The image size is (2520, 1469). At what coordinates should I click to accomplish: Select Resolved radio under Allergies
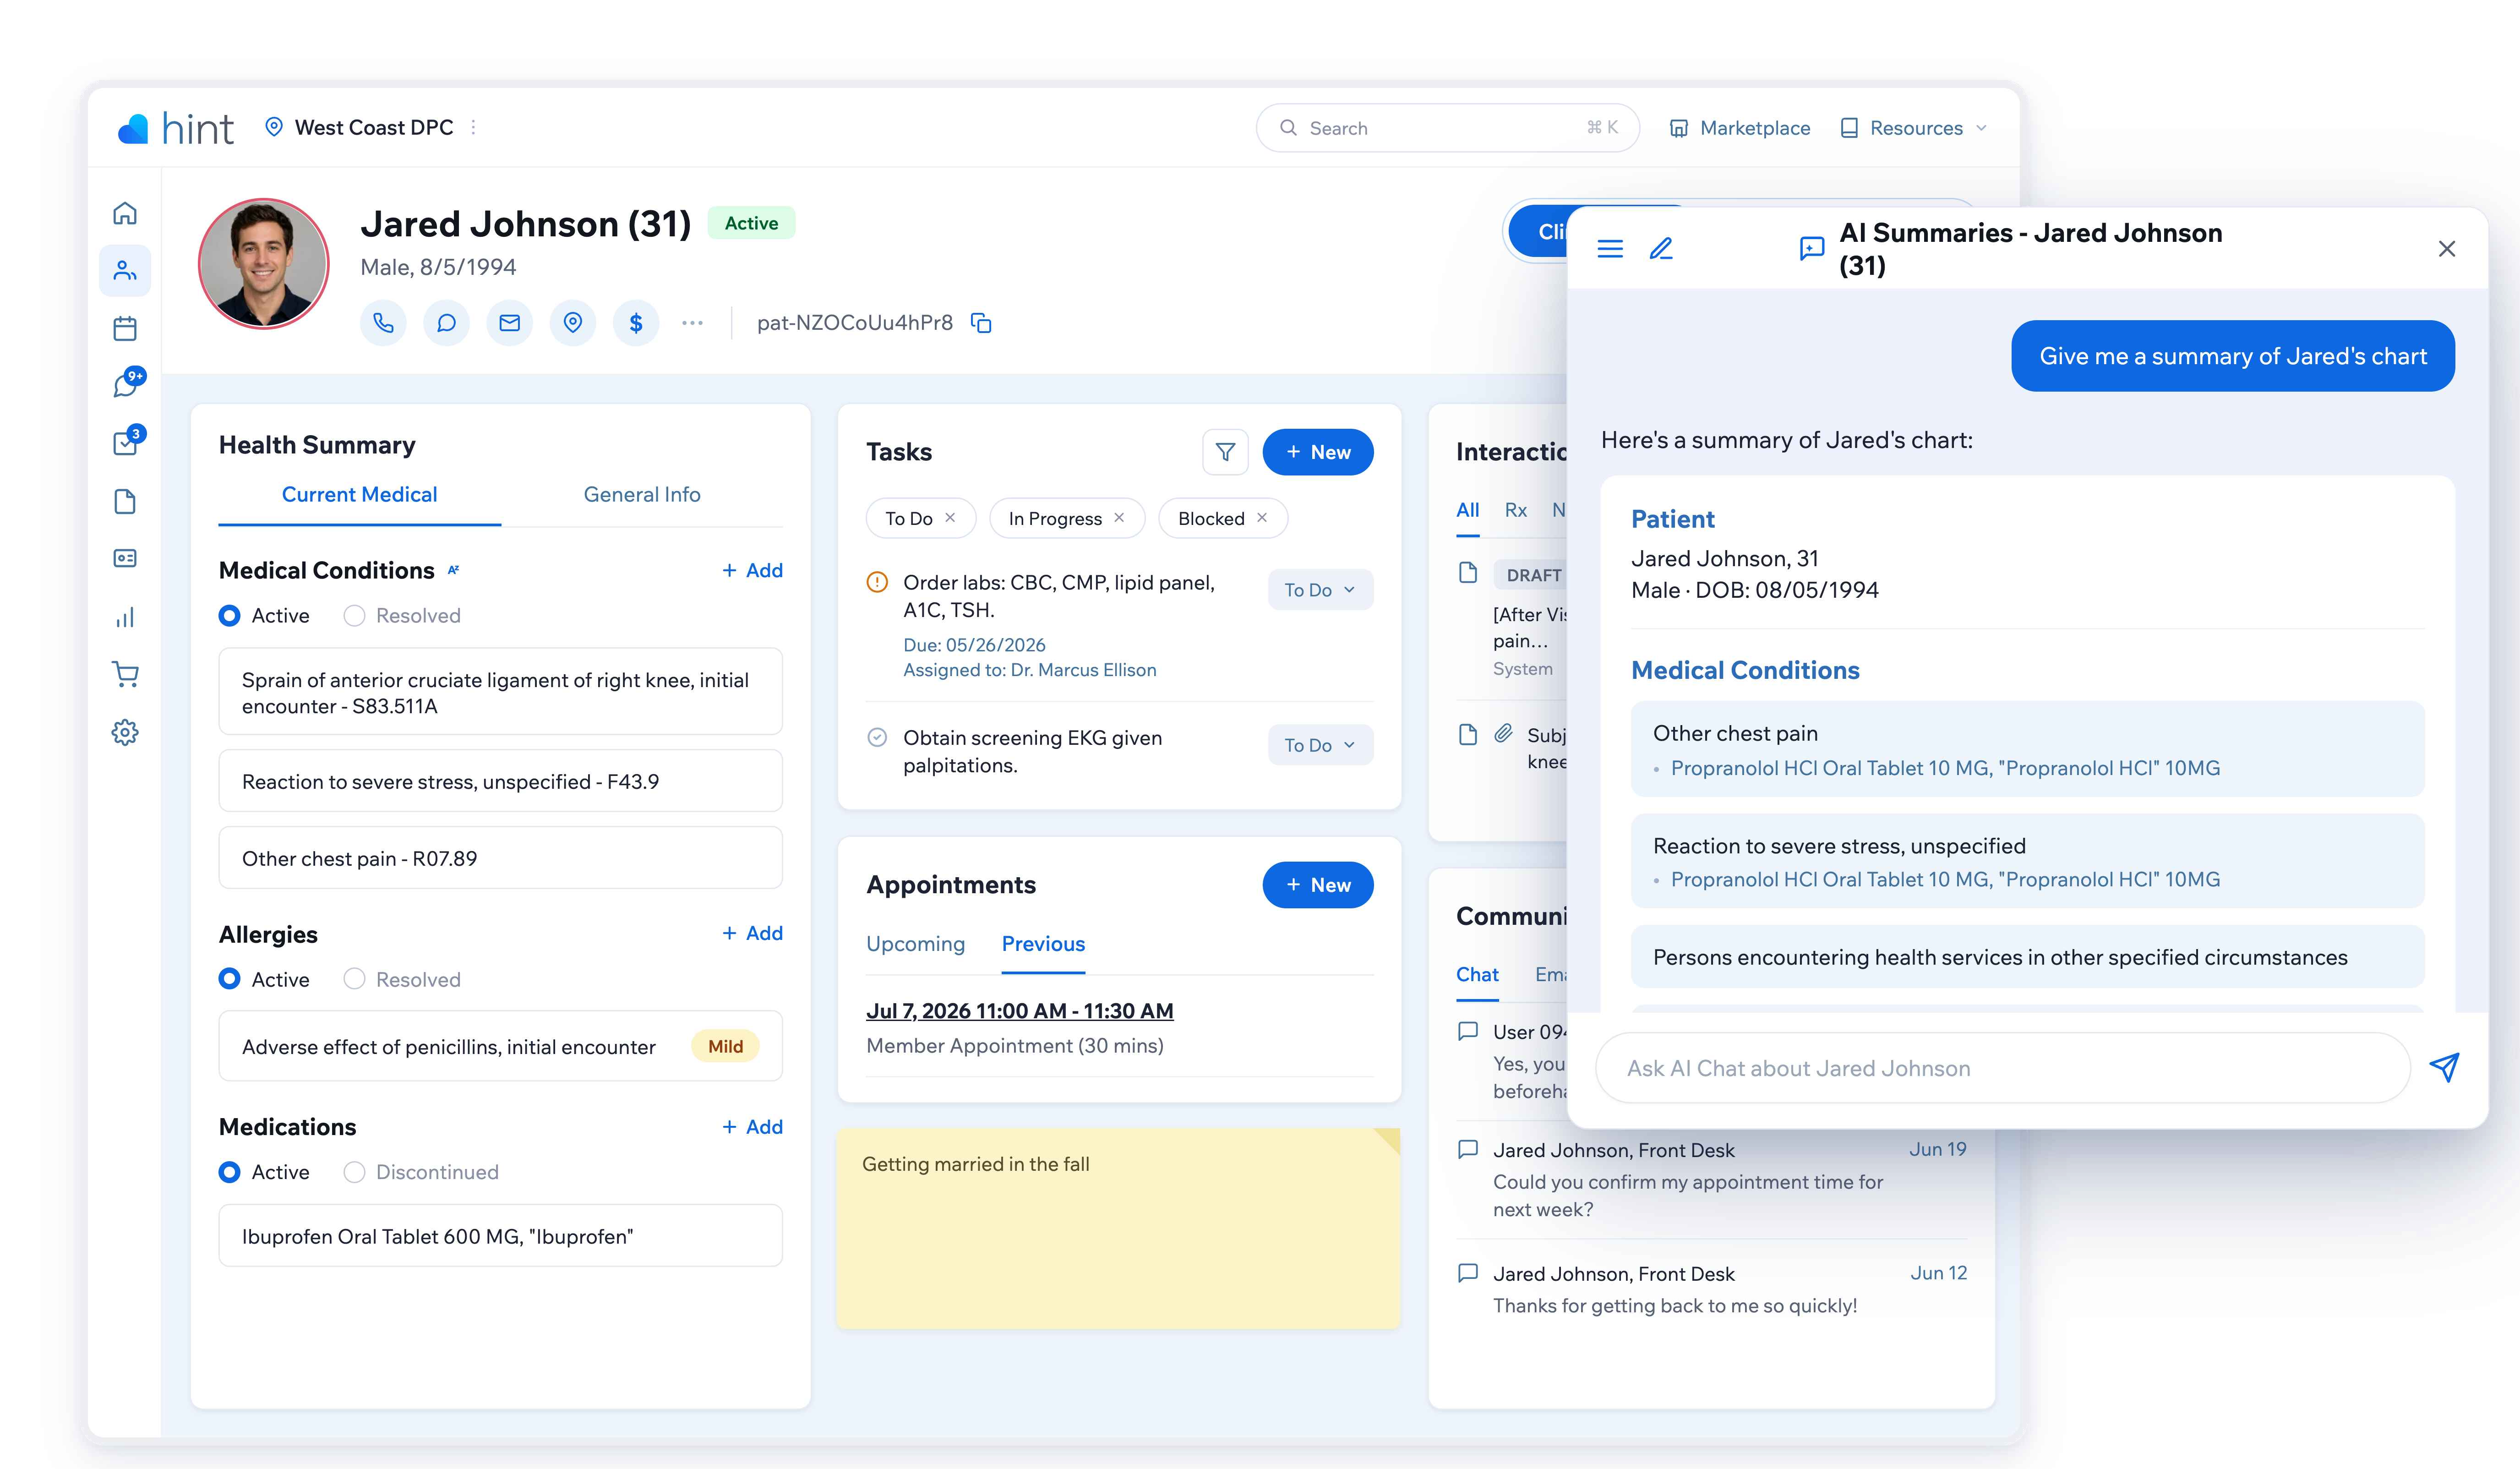354,979
